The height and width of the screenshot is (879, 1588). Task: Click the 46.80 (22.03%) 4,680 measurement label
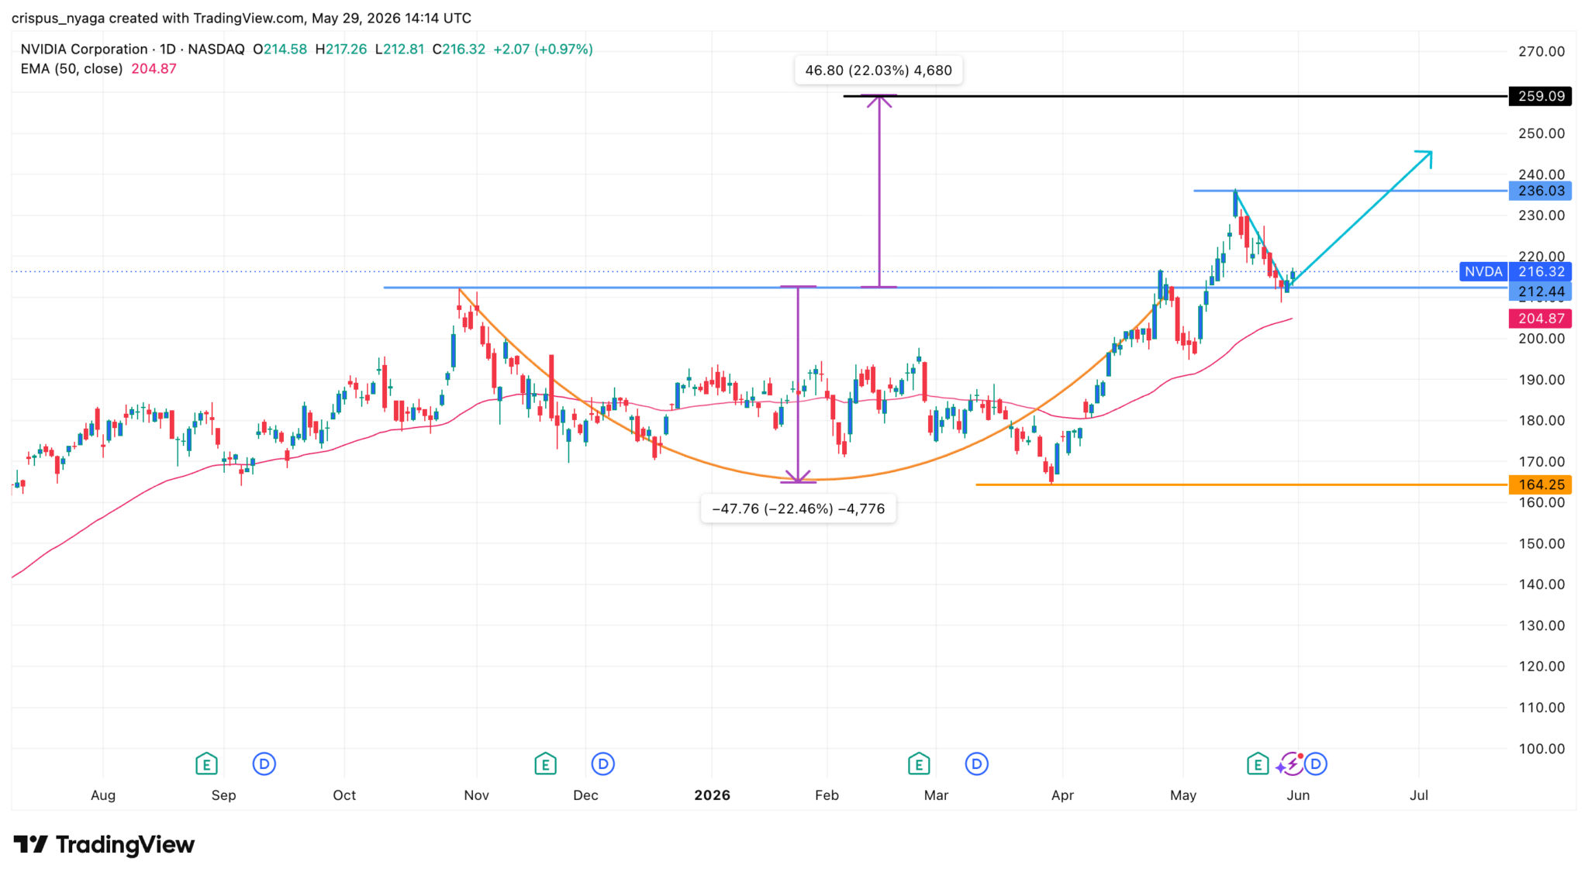tap(879, 71)
